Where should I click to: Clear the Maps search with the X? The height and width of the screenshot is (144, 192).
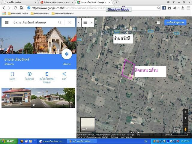click(x=70, y=22)
